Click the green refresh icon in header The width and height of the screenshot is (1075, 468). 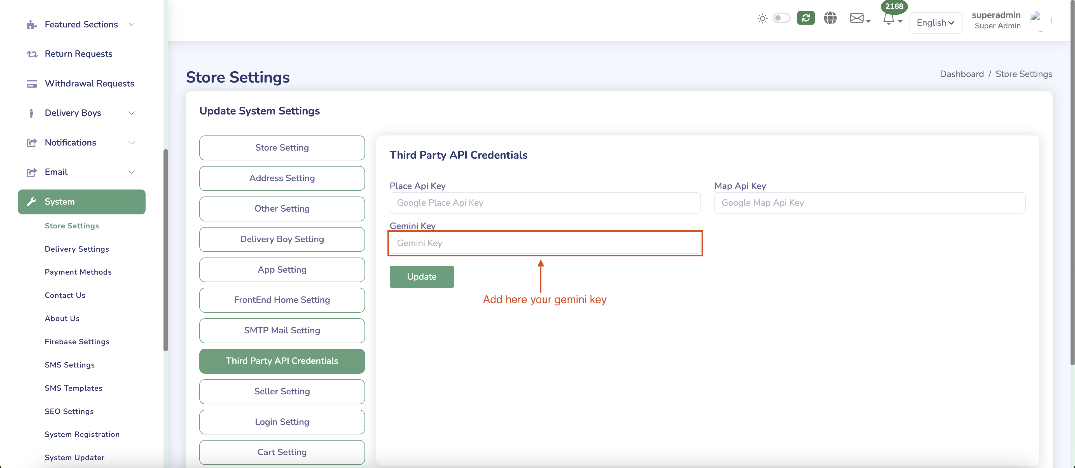[805, 18]
